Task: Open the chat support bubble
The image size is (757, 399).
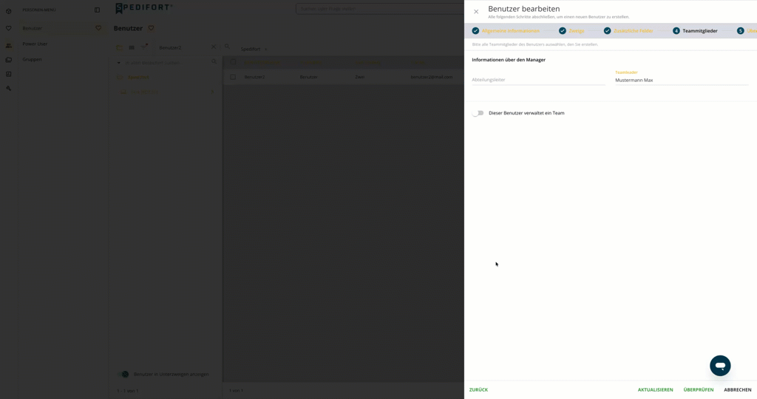Action: tap(720, 366)
